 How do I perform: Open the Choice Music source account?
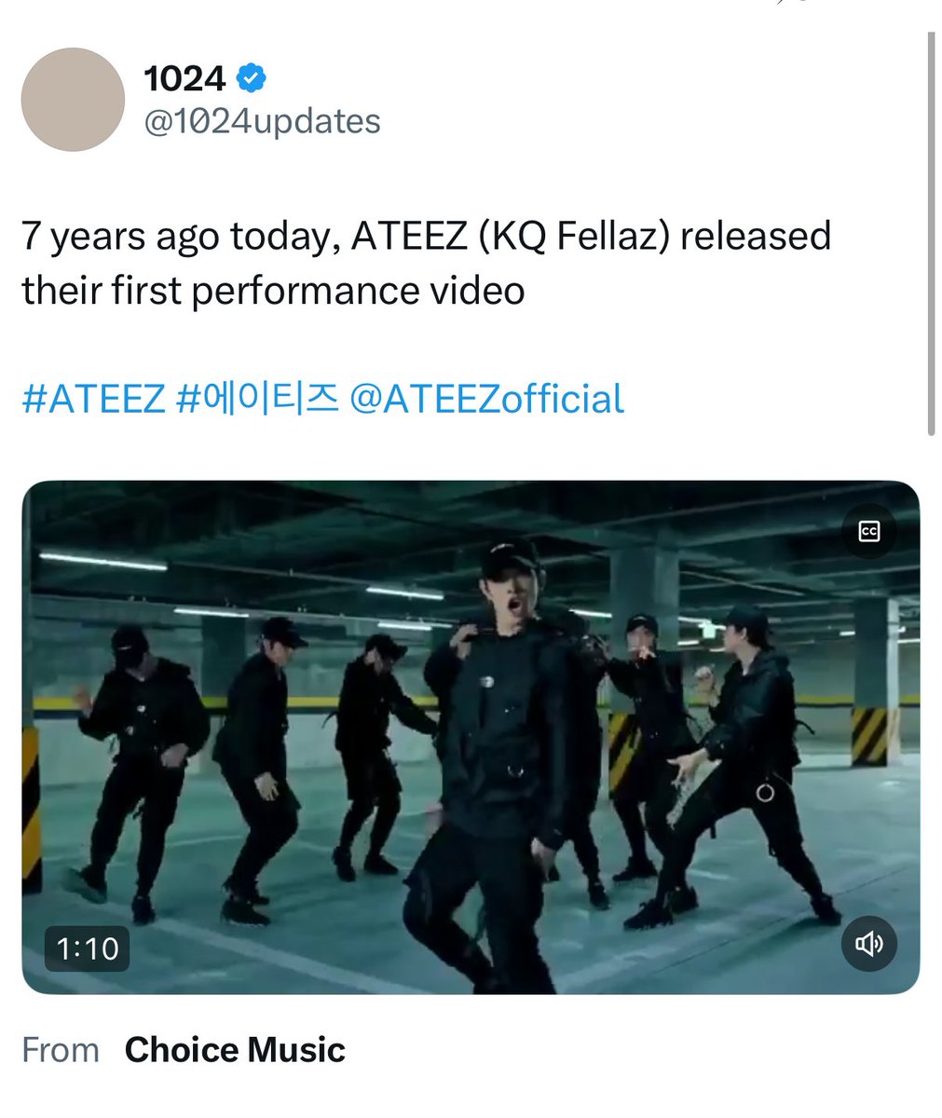pos(235,1050)
